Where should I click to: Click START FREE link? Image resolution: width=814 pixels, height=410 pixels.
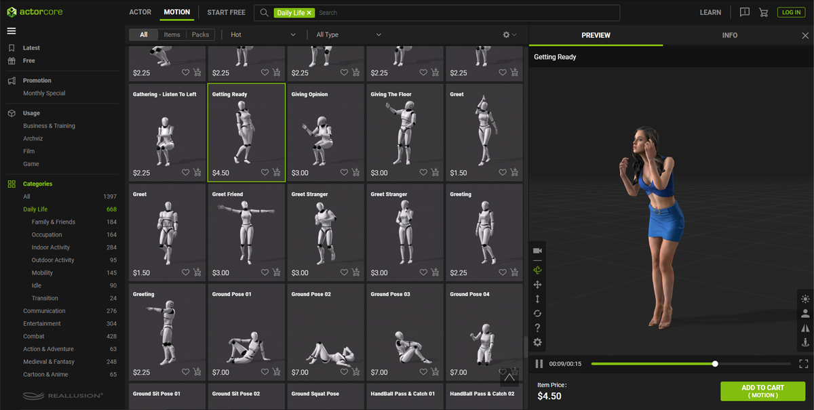click(227, 12)
